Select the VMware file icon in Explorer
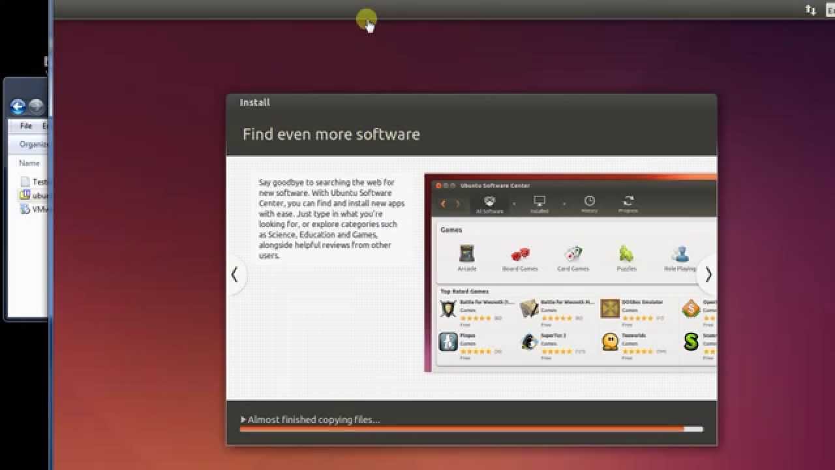 (x=25, y=210)
